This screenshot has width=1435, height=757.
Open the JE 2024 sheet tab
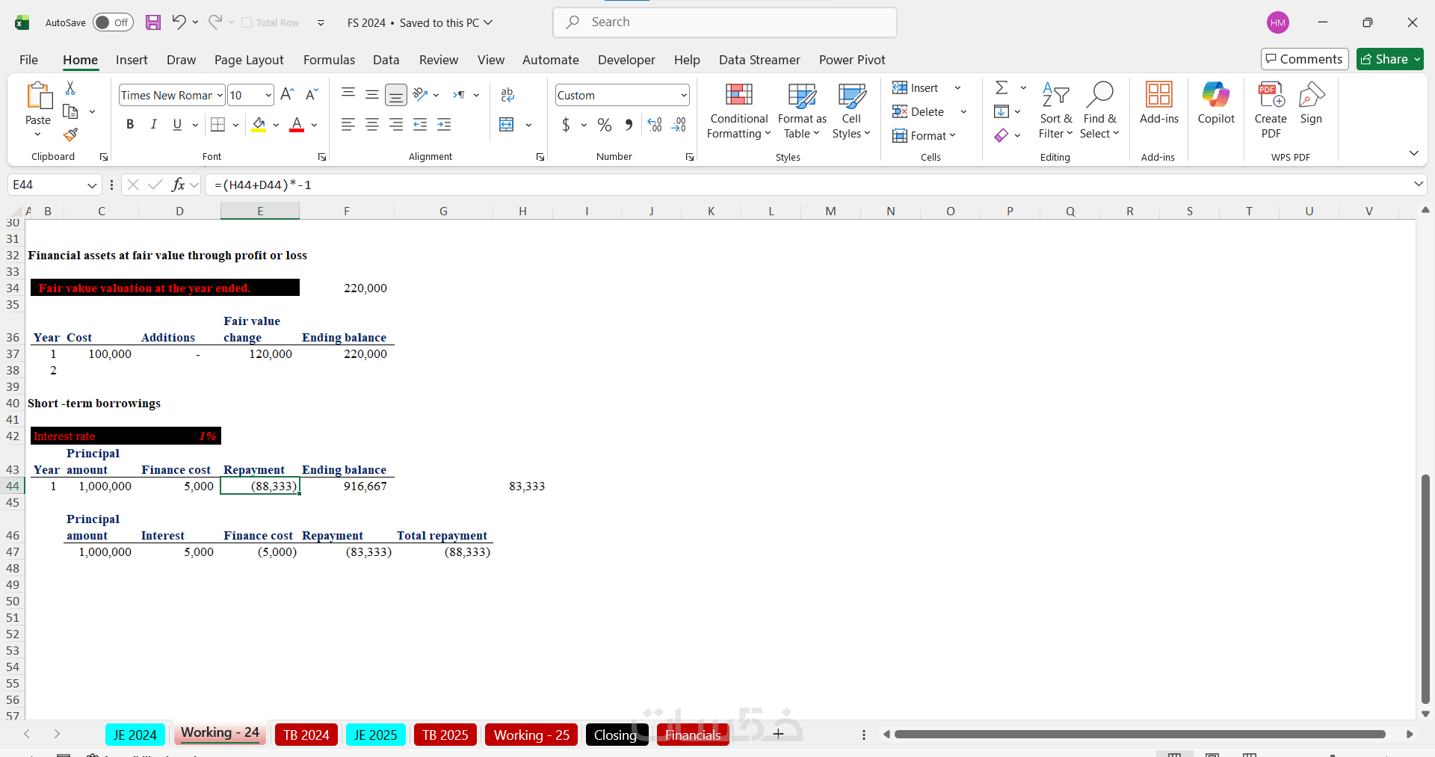click(x=135, y=735)
